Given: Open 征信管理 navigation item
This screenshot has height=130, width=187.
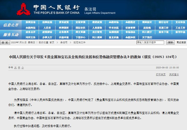Looking at the screenshot, I should (x=130, y=28).
